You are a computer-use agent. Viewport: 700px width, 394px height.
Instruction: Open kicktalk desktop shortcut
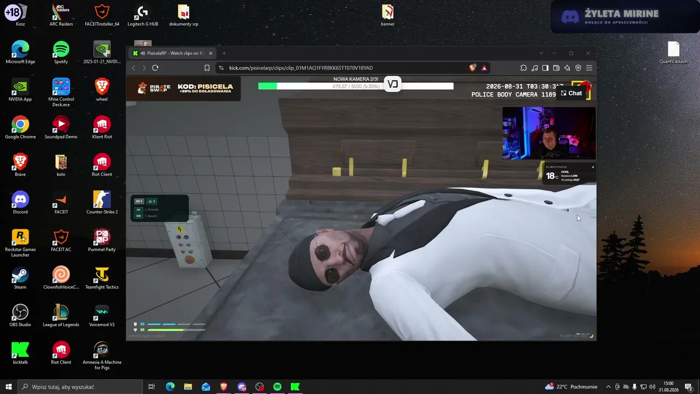coord(20,353)
